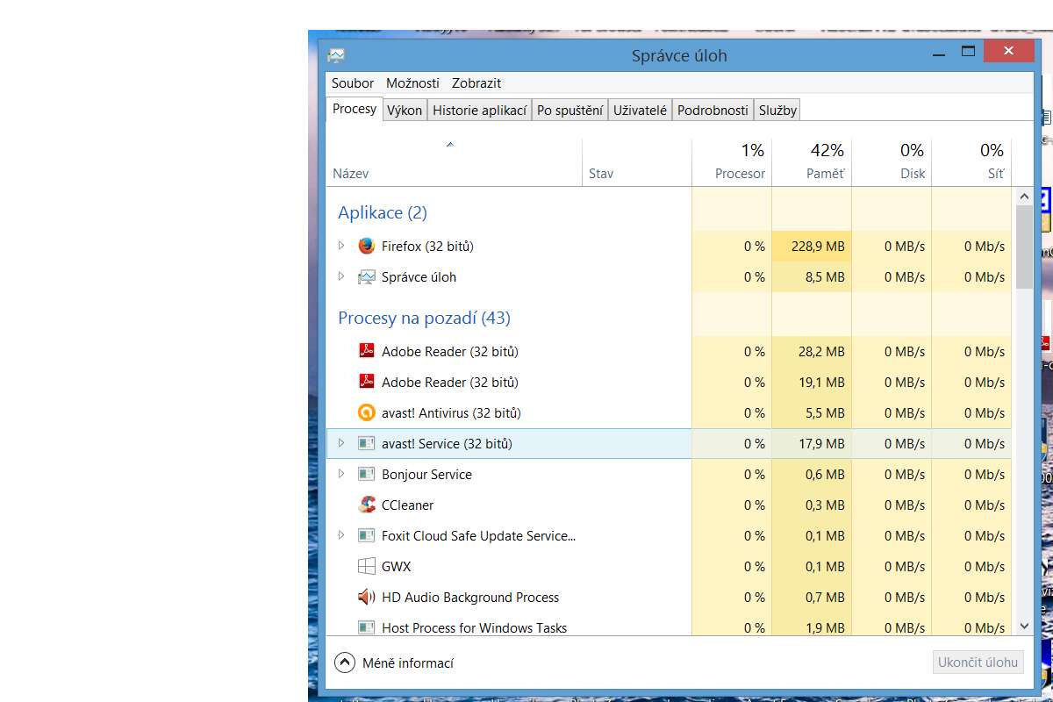Click the Správce úloh row icon
This screenshot has height=702, width=1053.
pyautogui.click(x=367, y=276)
